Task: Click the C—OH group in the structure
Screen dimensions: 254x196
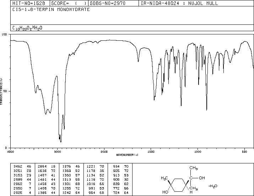Action: tap(197, 178)
